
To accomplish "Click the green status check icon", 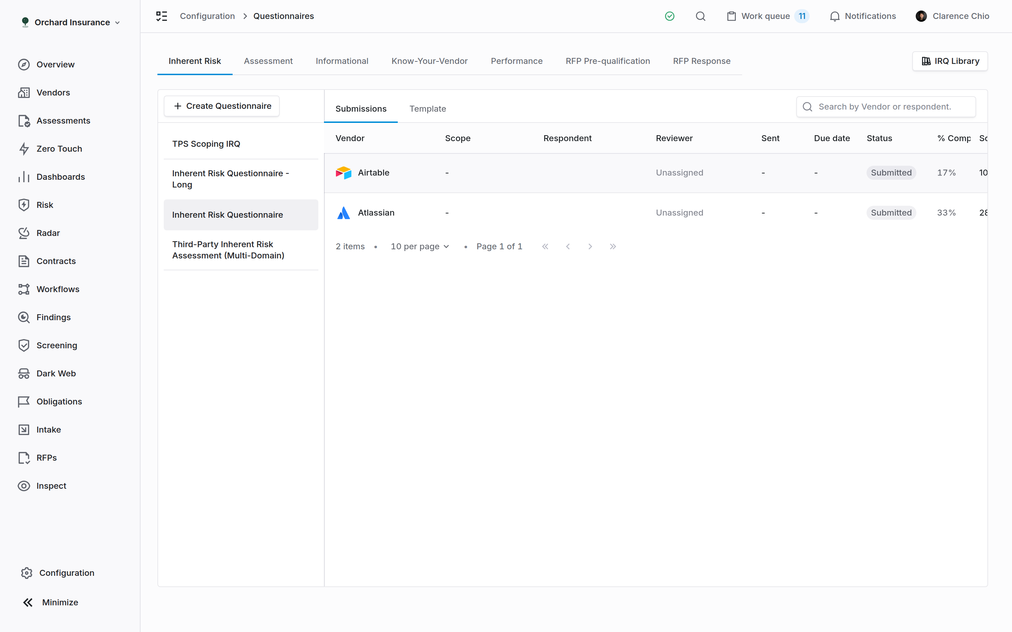I will click(x=669, y=16).
